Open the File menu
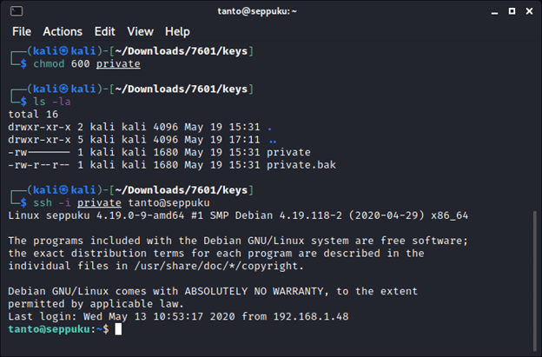542x357 pixels. click(x=22, y=31)
